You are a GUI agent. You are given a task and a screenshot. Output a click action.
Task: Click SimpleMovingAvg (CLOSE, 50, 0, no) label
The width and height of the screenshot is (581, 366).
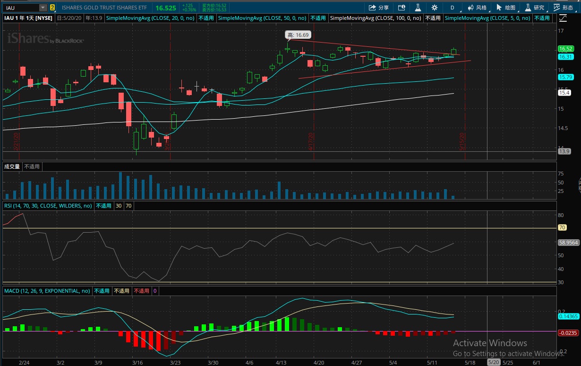tap(263, 18)
